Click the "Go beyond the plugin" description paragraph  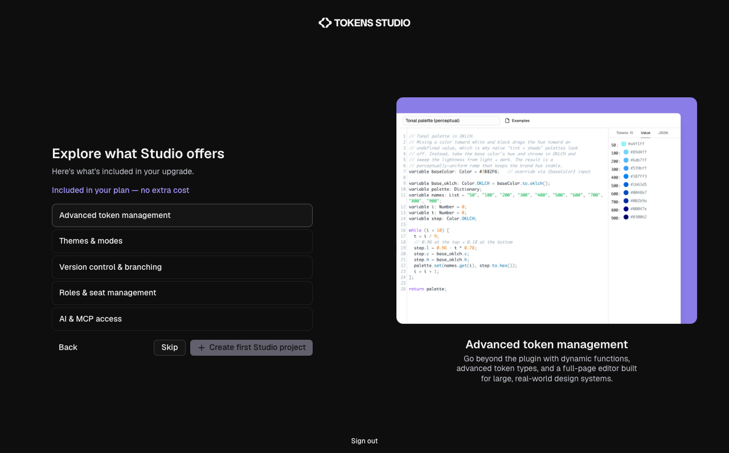547,369
